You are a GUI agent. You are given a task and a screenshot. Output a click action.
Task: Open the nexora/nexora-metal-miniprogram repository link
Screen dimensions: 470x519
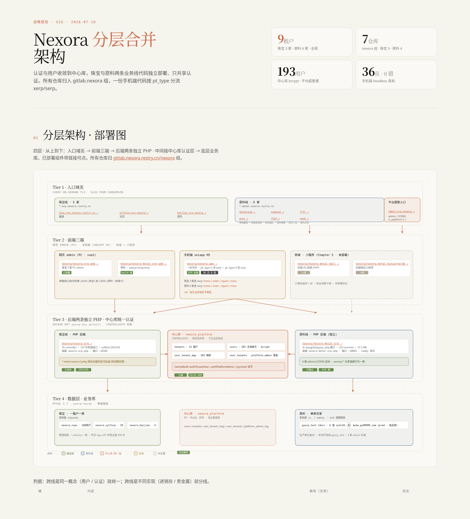point(382,264)
